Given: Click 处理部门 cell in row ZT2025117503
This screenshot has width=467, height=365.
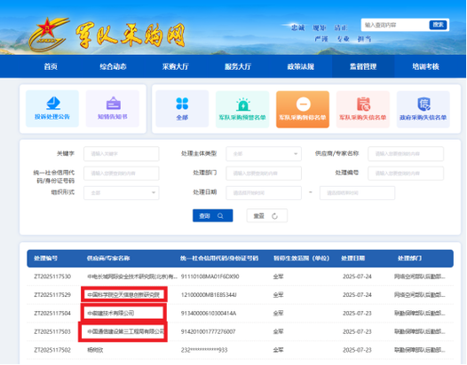Looking at the screenshot, I should [420, 331].
